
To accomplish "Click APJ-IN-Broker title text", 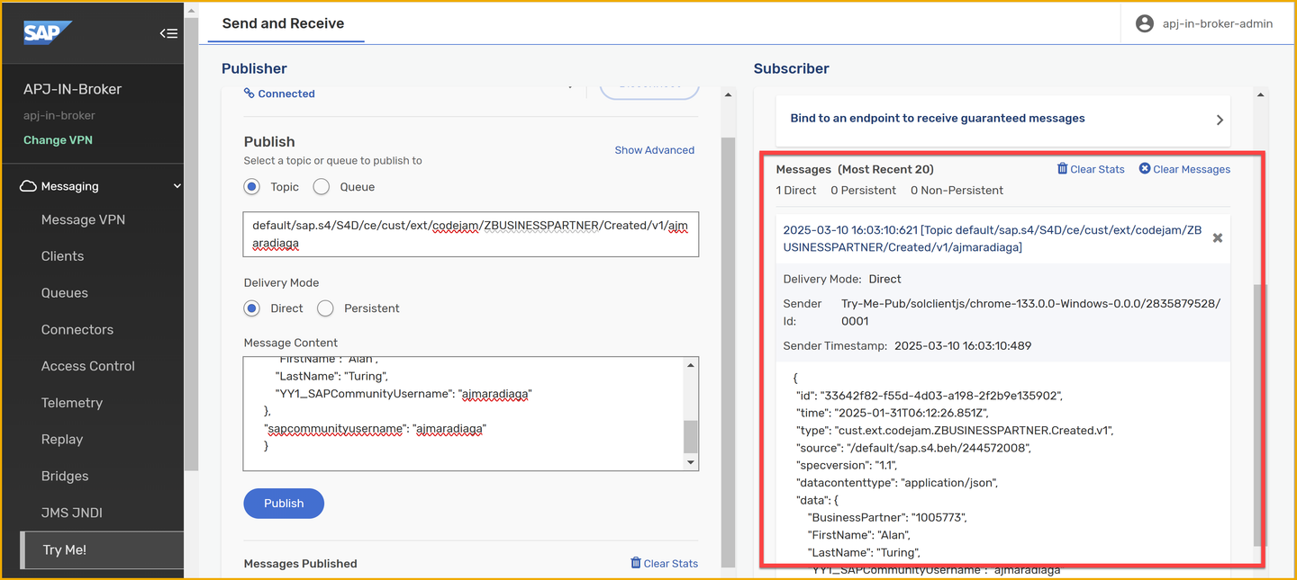I will (x=73, y=89).
